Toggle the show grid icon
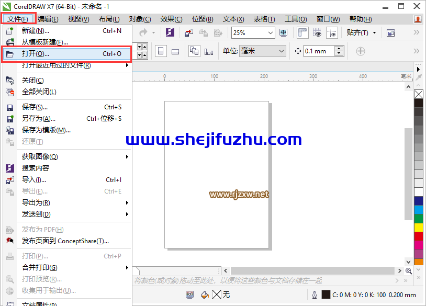This screenshot has width=426, height=306. pyautogui.click(x=317, y=33)
